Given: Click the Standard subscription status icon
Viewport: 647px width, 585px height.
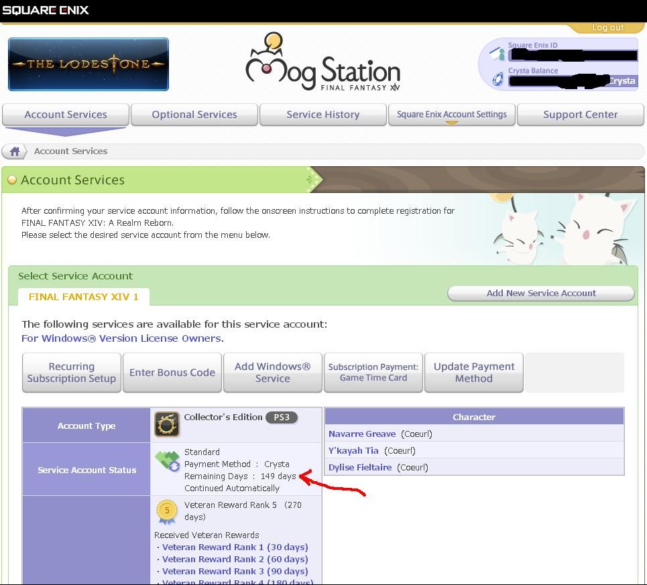Looking at the screenshot, I should pos(167,461).
